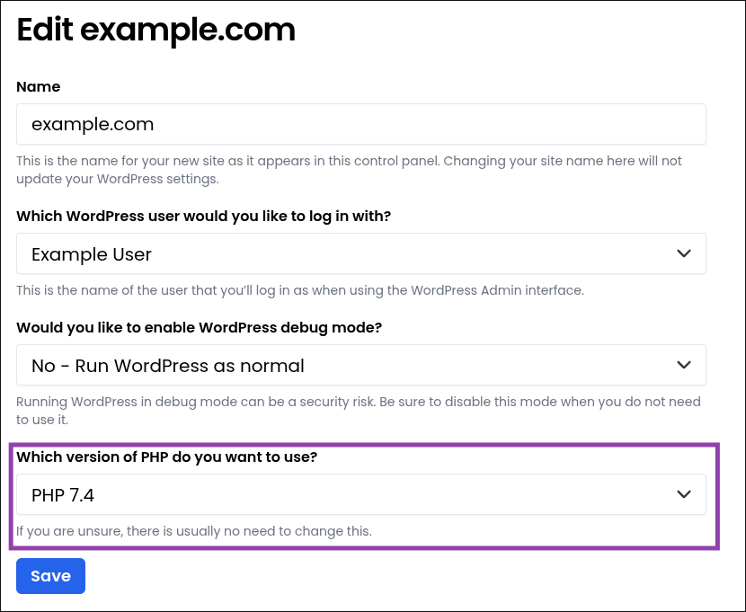Click the site name help text
Screen dimensions: 746x612
pyautogui.click(x=349, y=169)
